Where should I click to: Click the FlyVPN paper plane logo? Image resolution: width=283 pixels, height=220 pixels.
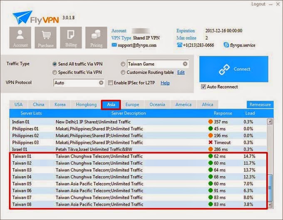click(x=22, y=17)
